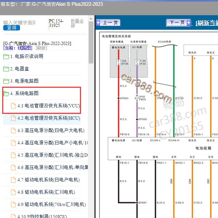Open 4.2 电池管理及快充系统(HCU)

[x=49, y=118]
